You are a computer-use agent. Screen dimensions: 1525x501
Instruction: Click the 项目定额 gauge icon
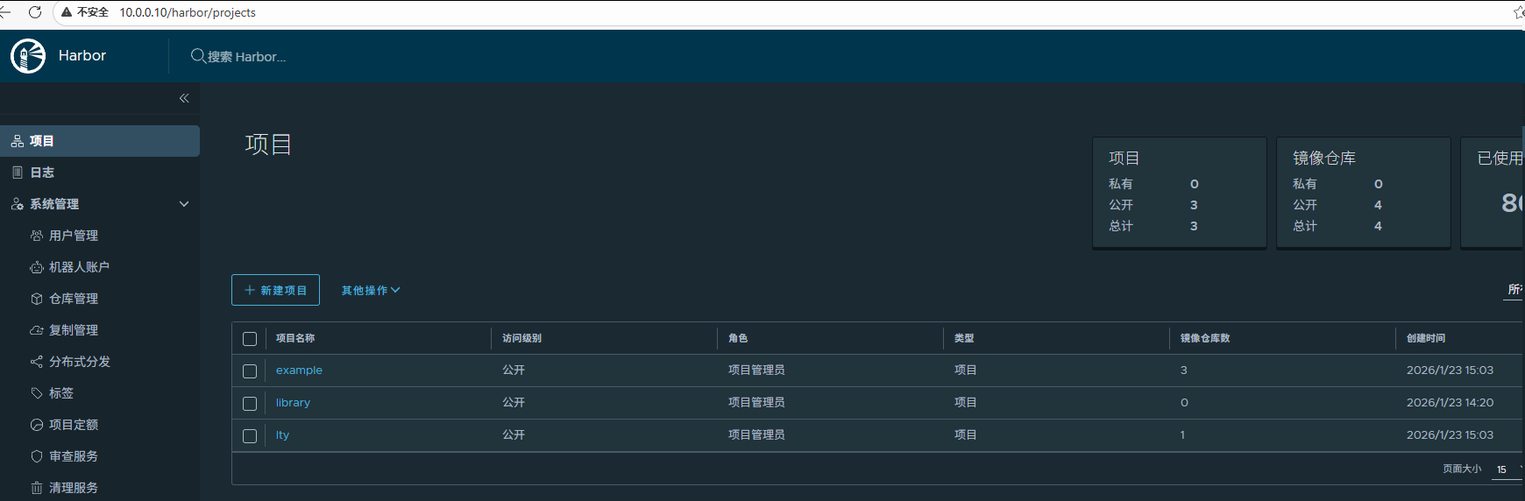click(x=37, y=425)
